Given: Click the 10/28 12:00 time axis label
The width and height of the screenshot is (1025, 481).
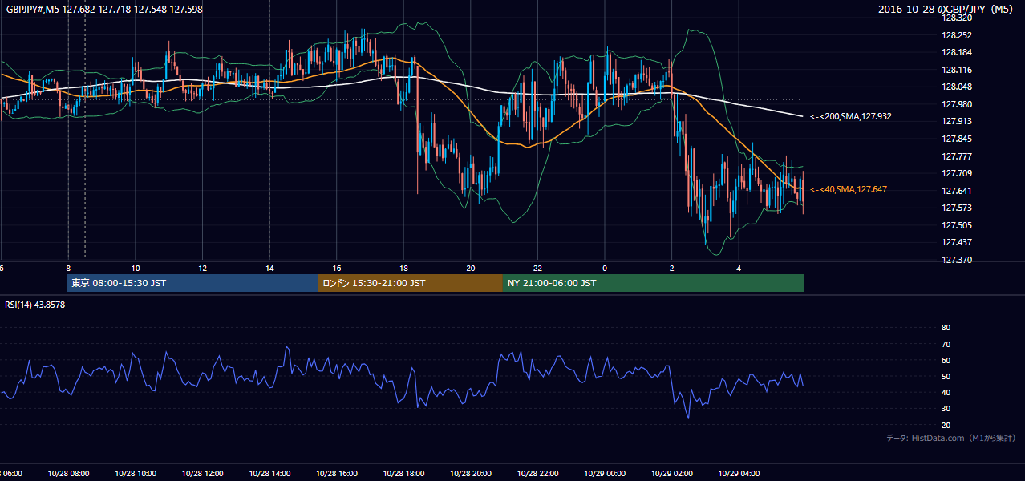Looking at the screenshot, I should 202,474.
